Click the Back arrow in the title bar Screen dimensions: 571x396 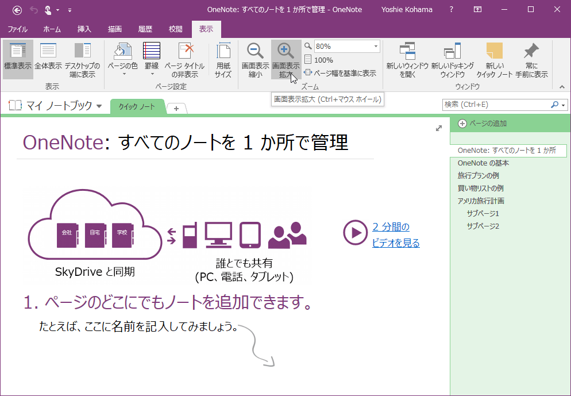coord(17,10)
